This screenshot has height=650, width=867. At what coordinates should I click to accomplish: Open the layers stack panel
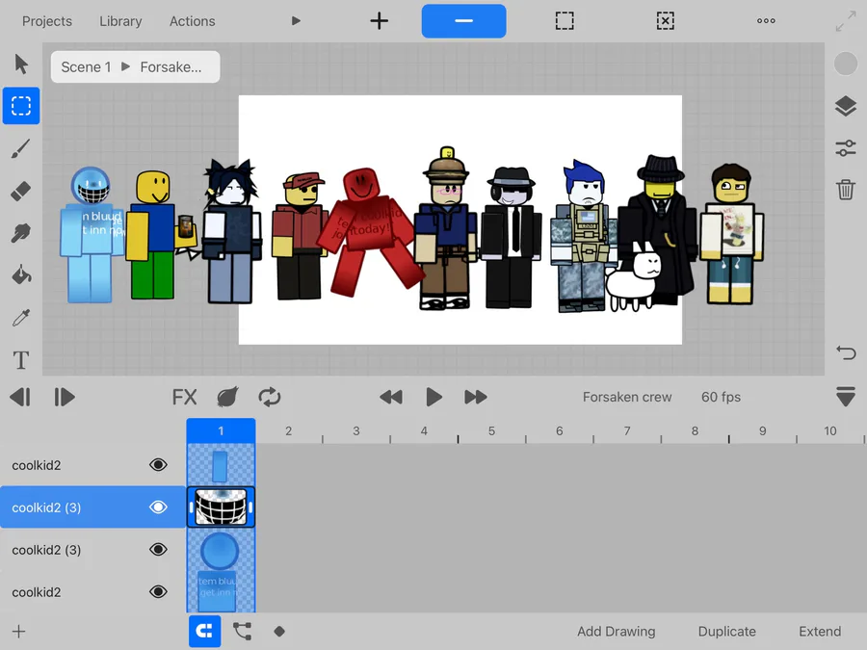click(846, 106)
